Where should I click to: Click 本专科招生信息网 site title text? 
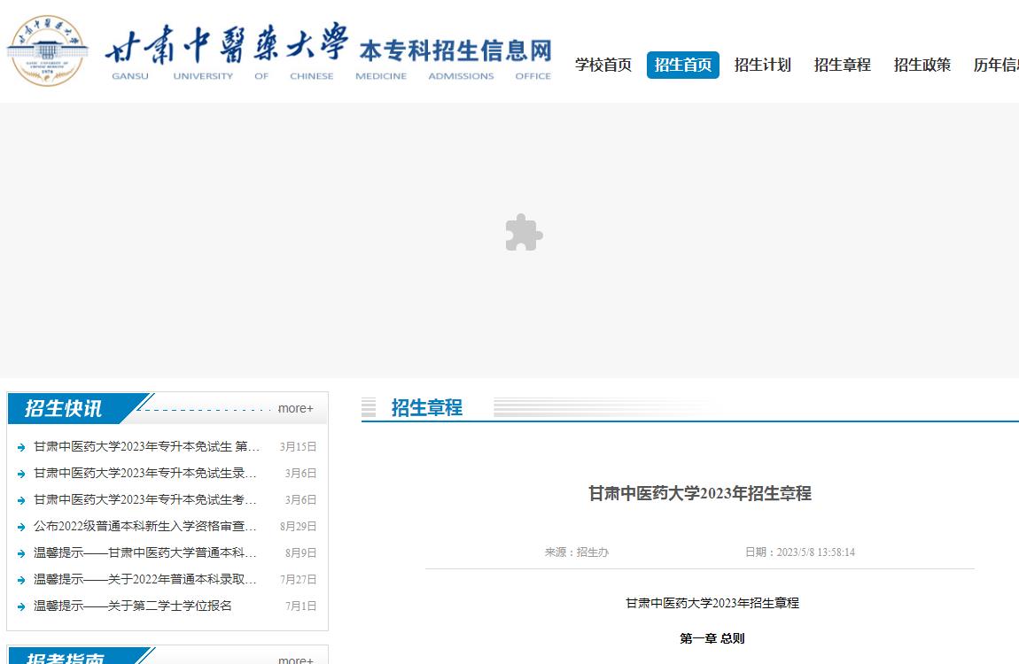[455, 50]
